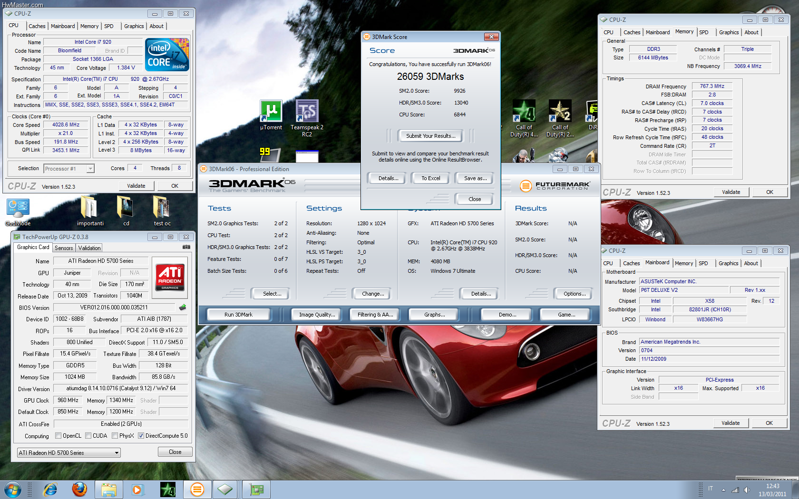
Task: Click OK in the bottom-right CPU-Z window
Action: (769, 423)
